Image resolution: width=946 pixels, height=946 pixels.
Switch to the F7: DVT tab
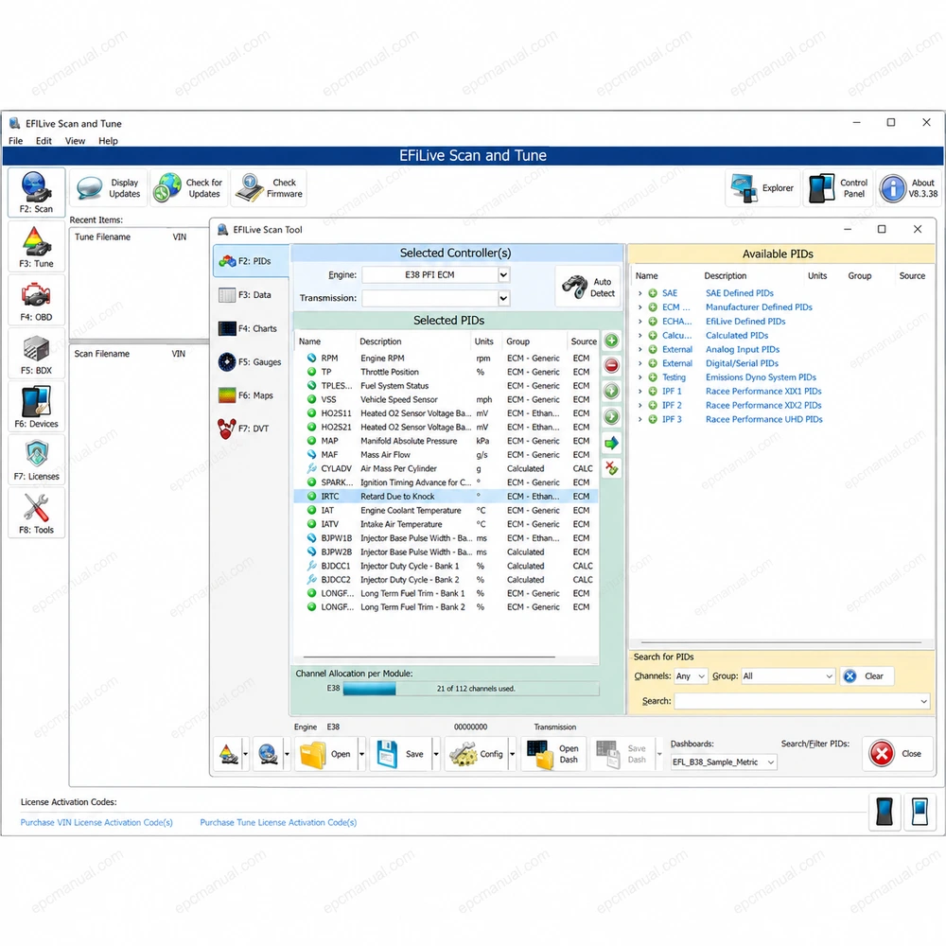[251, 429]
